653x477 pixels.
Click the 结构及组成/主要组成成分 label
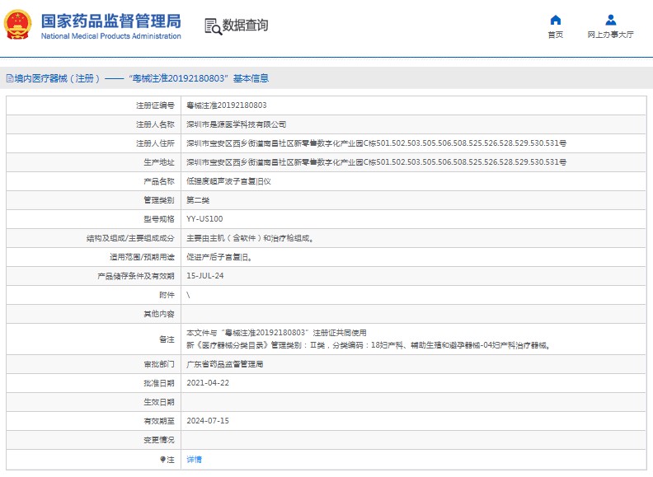pyautogui.click(x=130, y=238)
